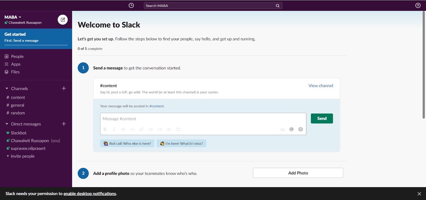This screenshot has width=426, height=200.
Task: Toggle code block formatting
Action: click(178, 129)
